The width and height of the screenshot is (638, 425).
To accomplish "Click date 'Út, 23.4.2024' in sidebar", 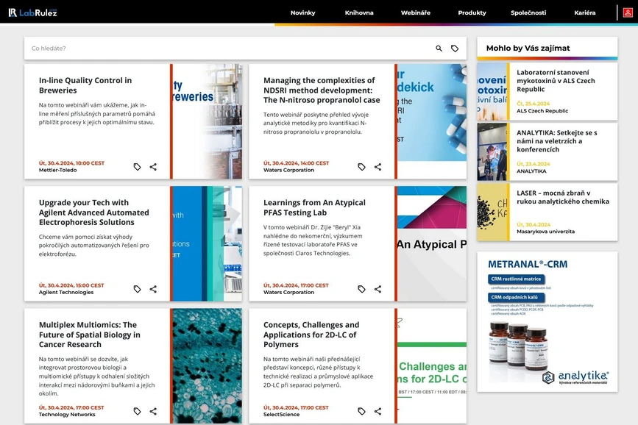I will 533,164.
